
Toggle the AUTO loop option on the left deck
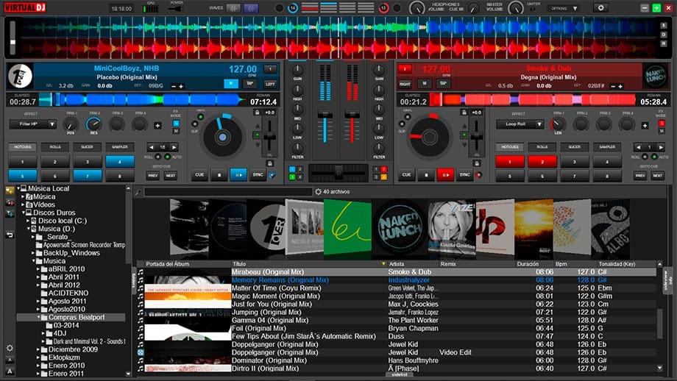tap(168, 157)
